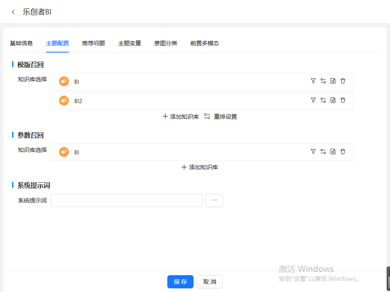390x292 pixels.
Task: Open settings sliders icon for the BI2 row
Action: pyautogui.click(x=323, y=100)
